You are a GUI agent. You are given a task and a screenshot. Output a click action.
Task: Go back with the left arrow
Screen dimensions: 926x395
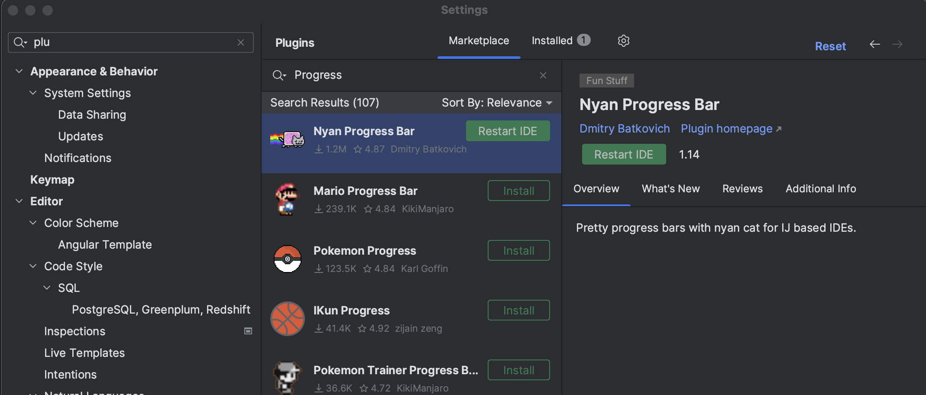click(875, 44)
